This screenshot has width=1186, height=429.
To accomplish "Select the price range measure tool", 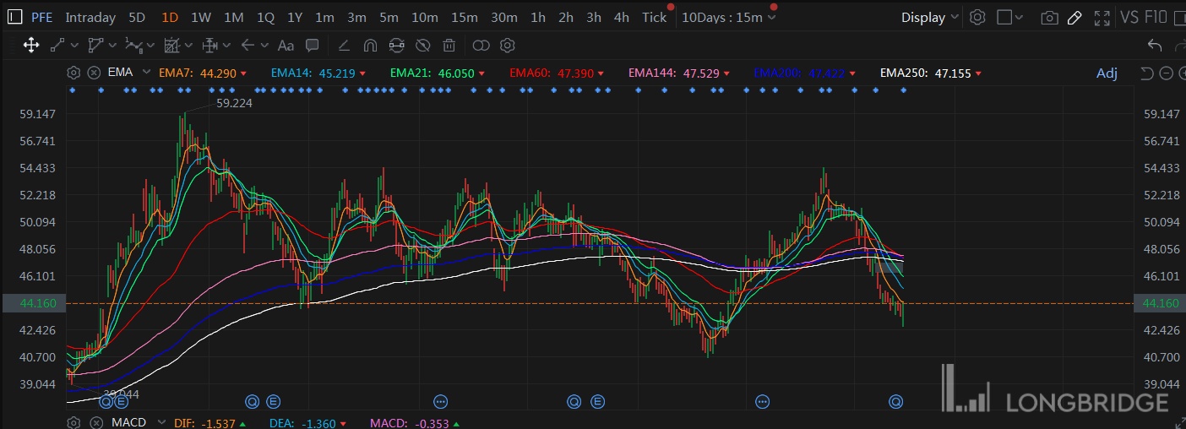I will [211, 46].
